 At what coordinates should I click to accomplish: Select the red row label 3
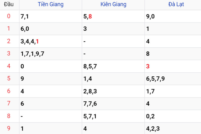click(x=9, y=53)
